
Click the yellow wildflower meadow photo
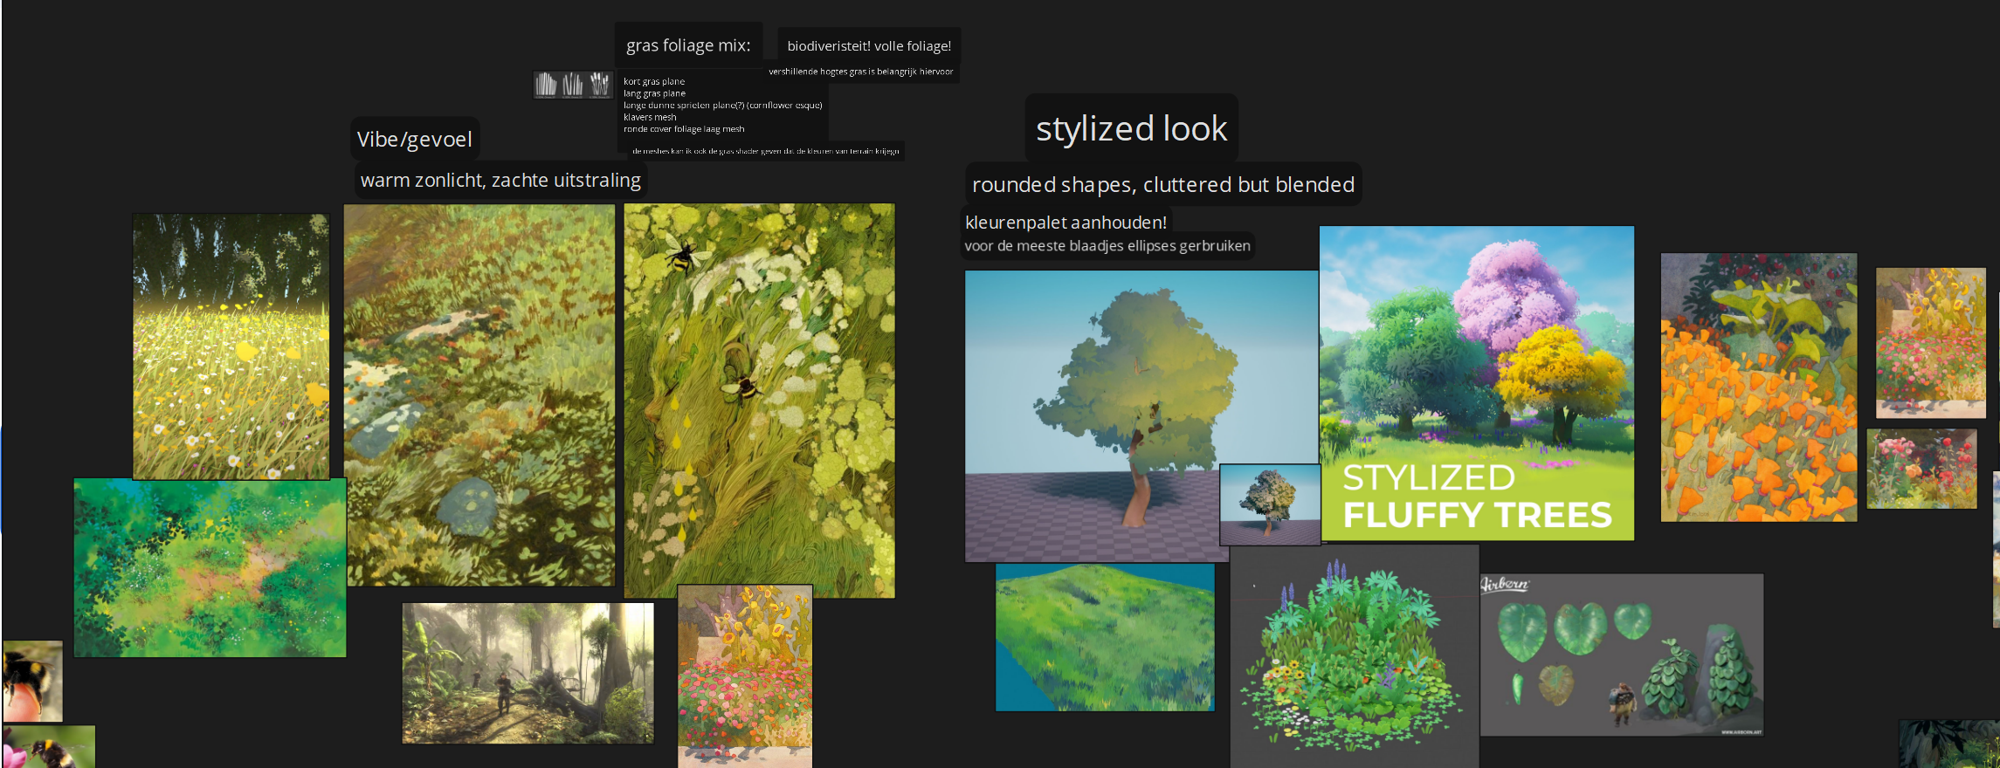(231, 346)
